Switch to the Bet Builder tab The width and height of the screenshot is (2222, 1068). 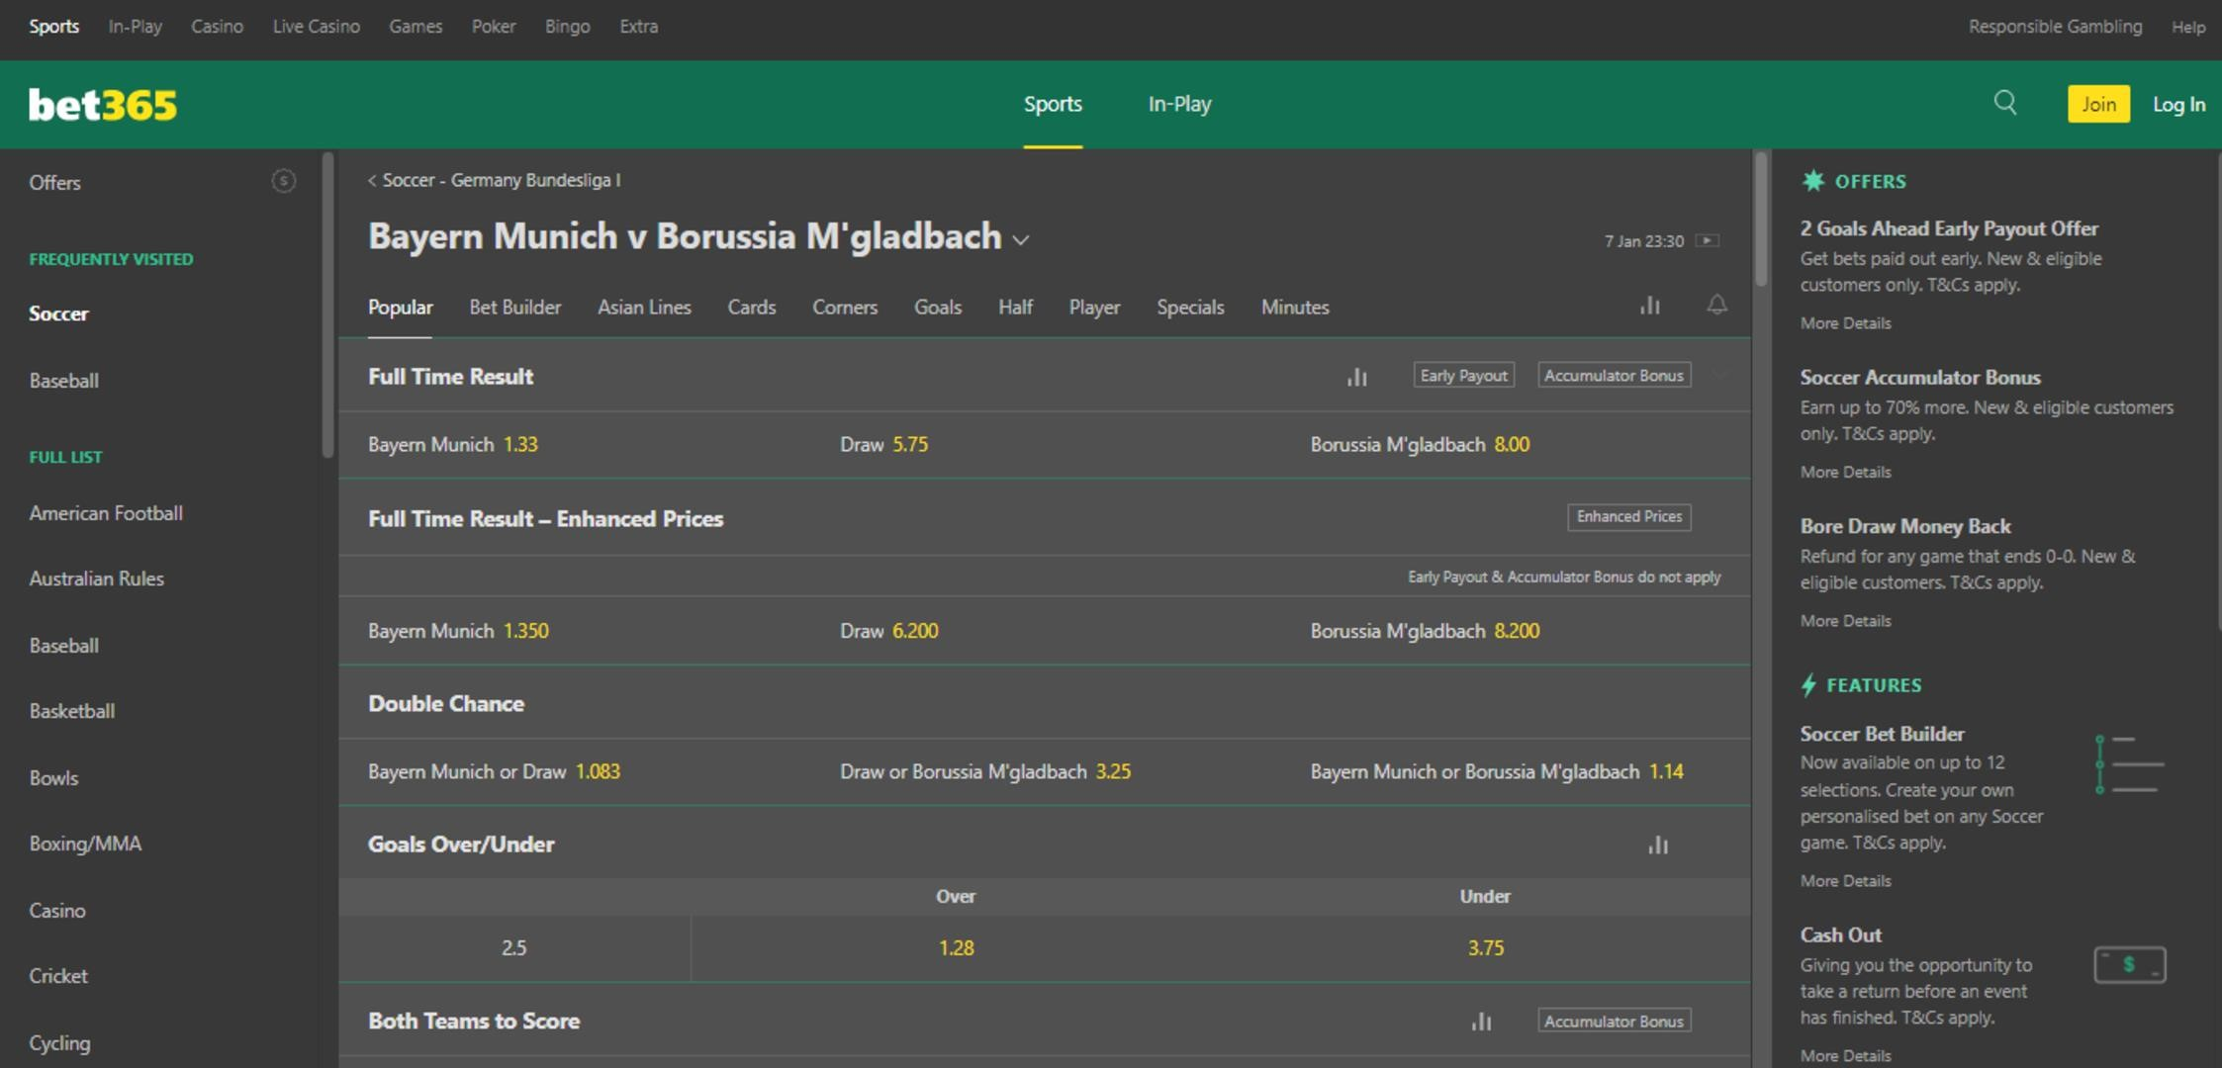pos(514,308)
